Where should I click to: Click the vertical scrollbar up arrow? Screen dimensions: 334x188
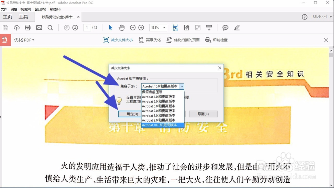331,51
